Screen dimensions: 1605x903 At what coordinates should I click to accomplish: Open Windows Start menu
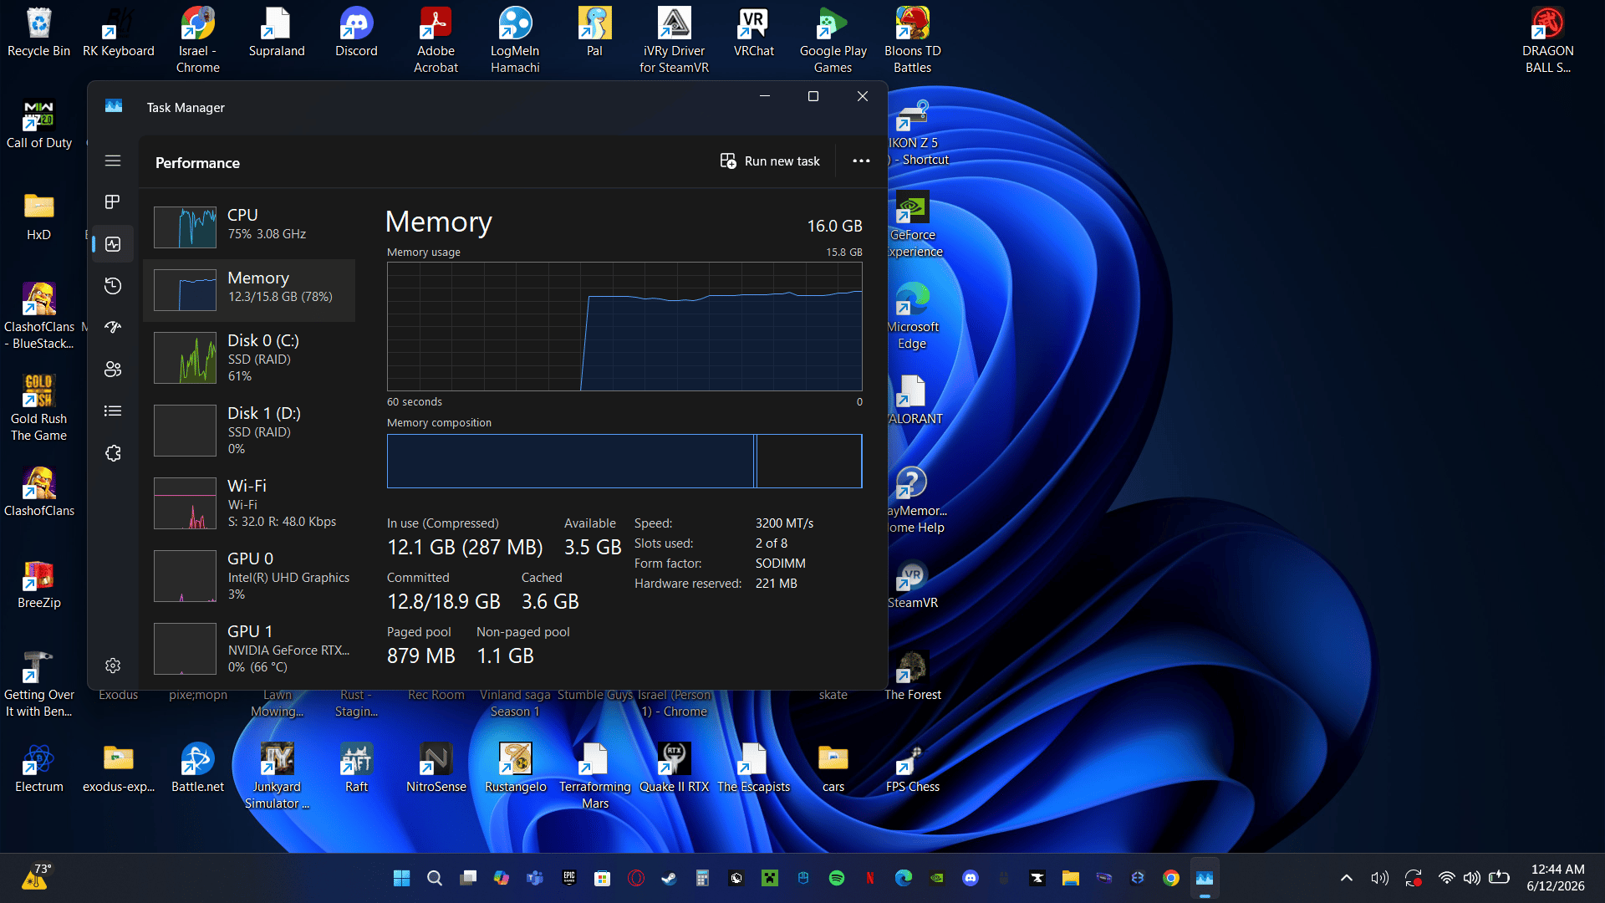click(x=401, y=878)
